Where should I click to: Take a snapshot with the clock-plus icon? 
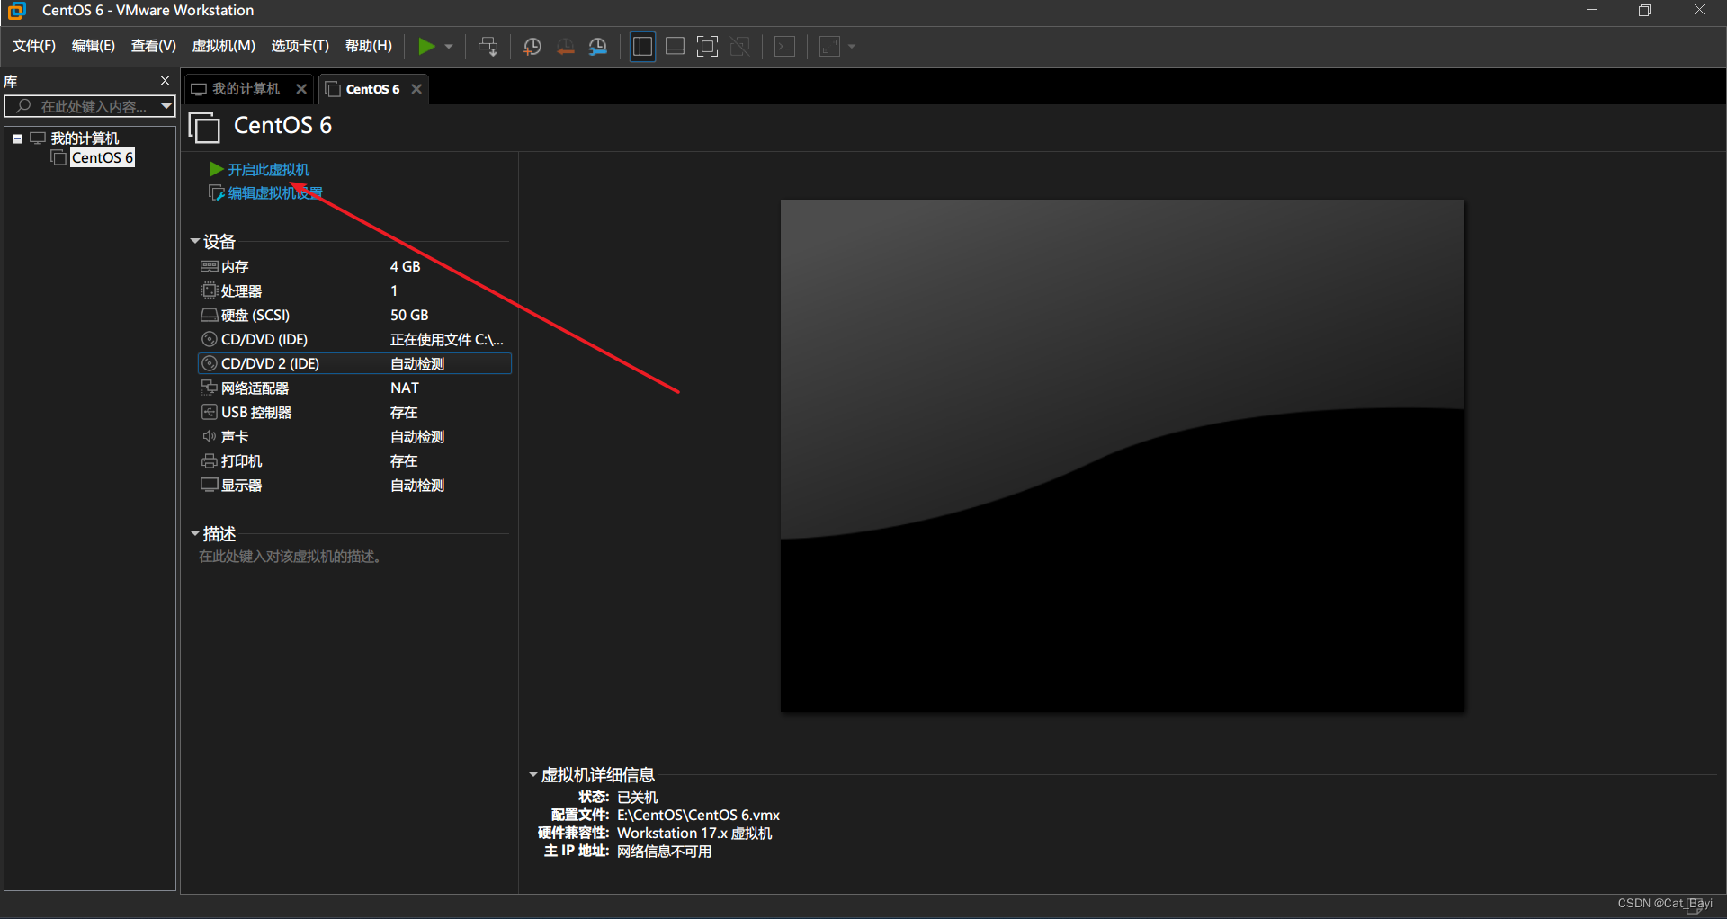532,47
